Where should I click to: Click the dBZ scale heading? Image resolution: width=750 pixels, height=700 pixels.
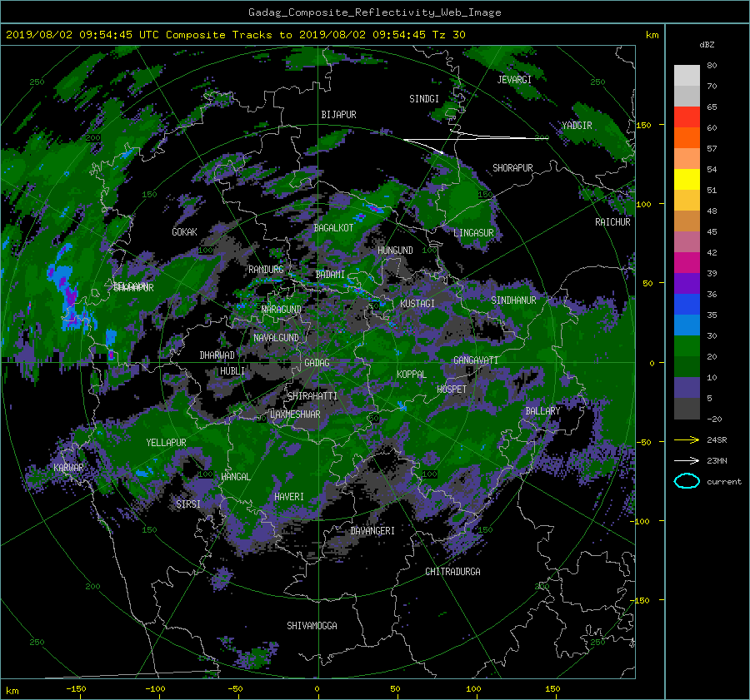pos(707,45)
